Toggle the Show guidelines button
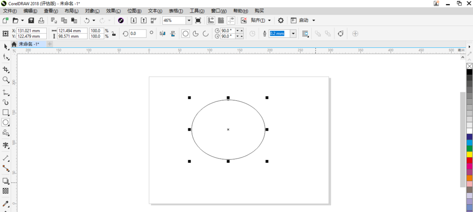This screenshot has width=473, height=212. (x=231, y=20)
